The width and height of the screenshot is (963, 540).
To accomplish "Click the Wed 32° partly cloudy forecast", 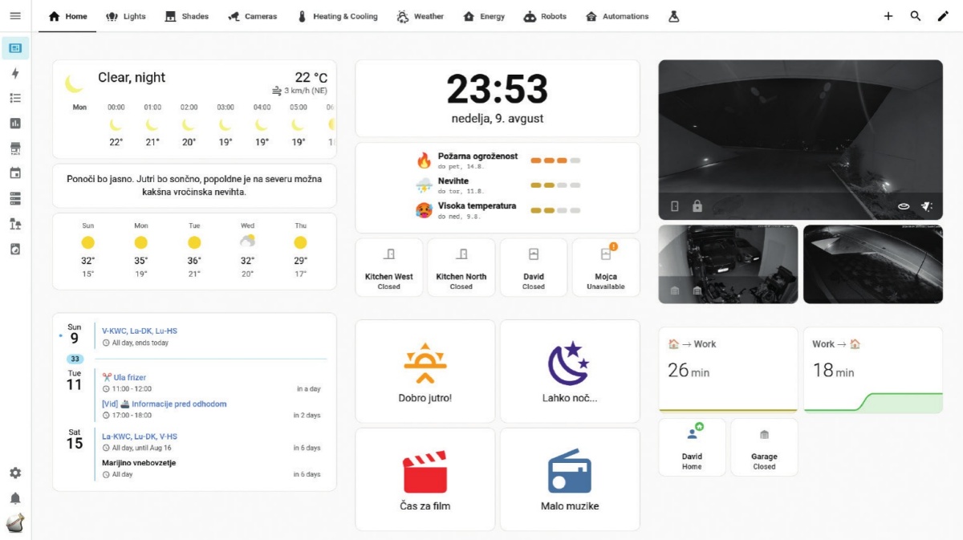I will point(247,251).
